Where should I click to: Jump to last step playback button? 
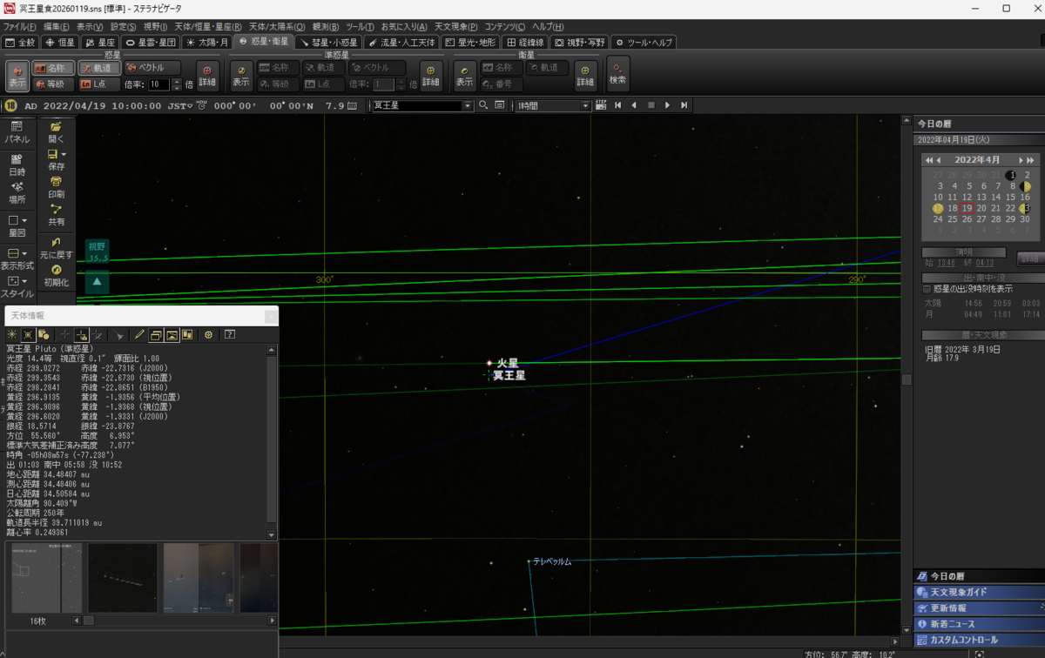(x=684, y=105)
